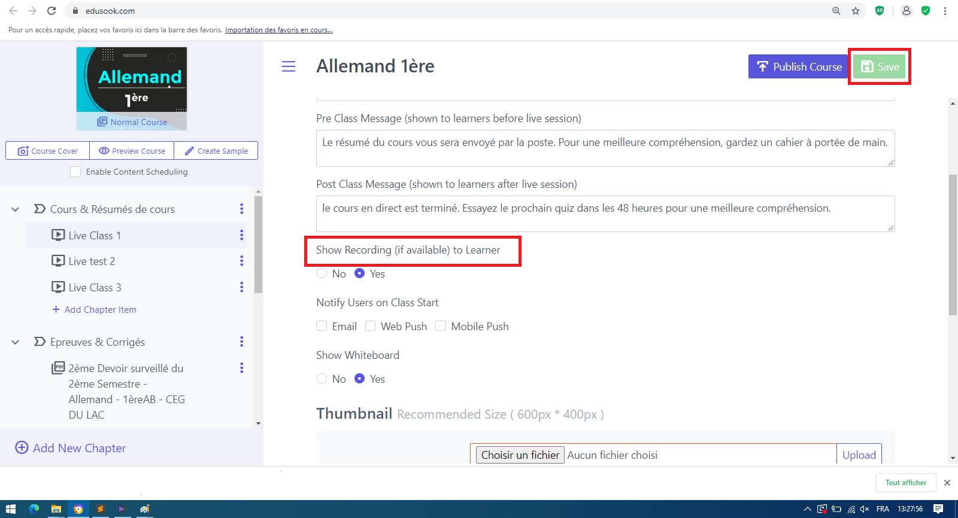Image resolution: width=958 pixels, height=518 pixels.
Task: Bookmark this page with the star icon
Action: [856, 11]
